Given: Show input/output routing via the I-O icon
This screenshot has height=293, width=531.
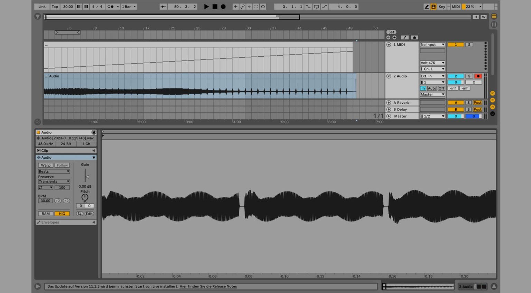Looking at the screenshot, I should point(492,93).
